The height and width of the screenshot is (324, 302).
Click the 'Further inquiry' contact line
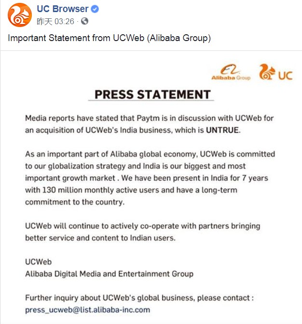pyautogui.click(x=139, y=297)
